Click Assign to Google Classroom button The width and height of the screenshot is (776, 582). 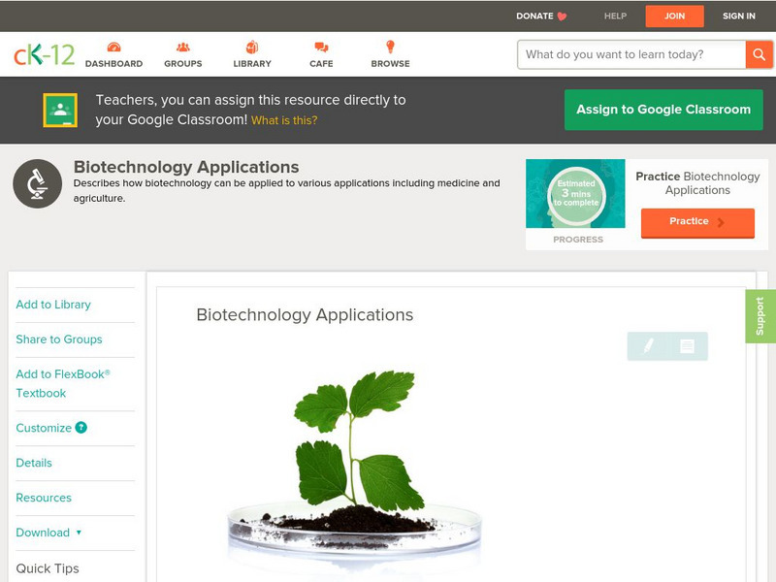click(x=663, y=110)
